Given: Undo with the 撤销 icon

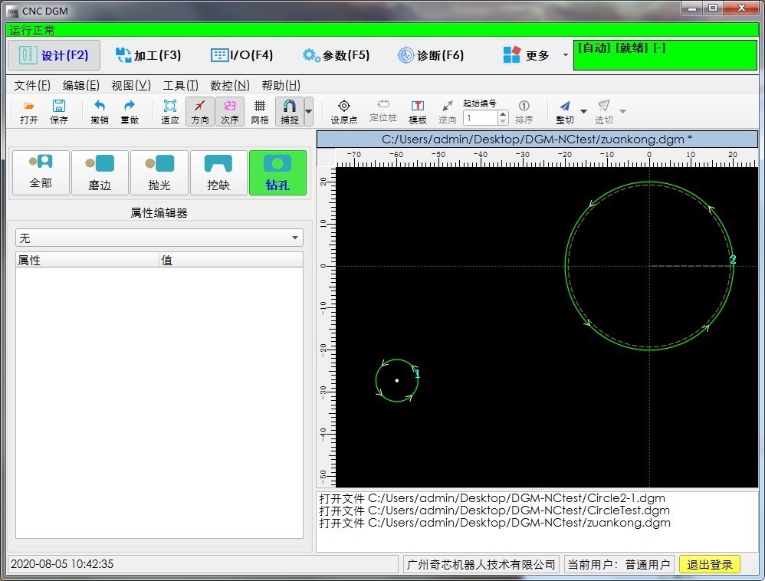Looking at the screenshot, I should click(100, 112).
